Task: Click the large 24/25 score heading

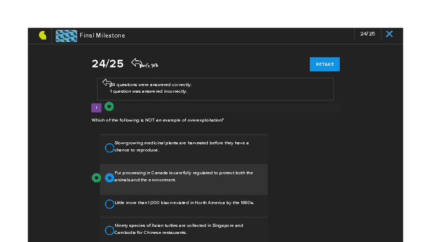Action: coord(107,64)
